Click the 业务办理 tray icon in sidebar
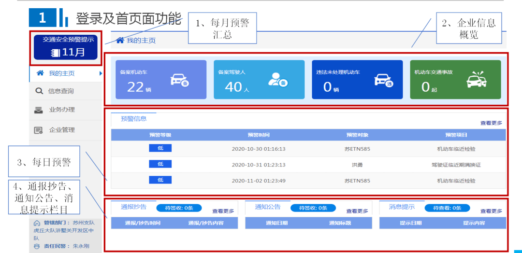The height and width of the screenshot is (253, 522). tap(39, 110)
